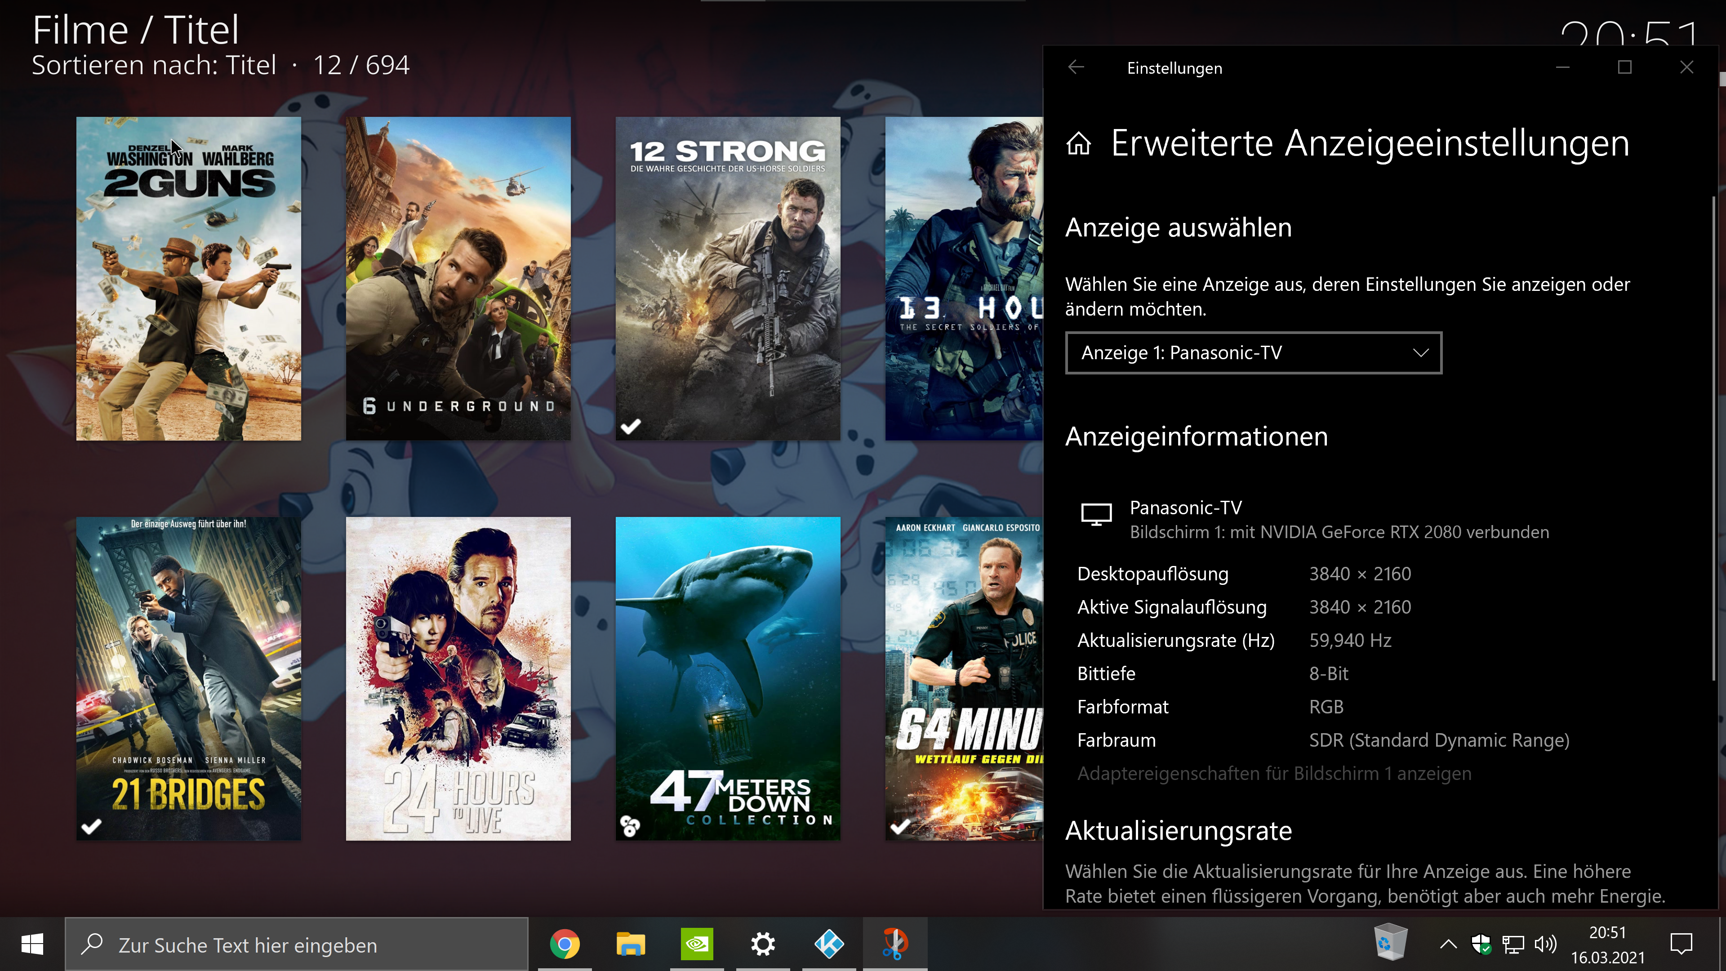Go back using the Settings arrow
Image resolution: width=1726 pixels, height=971 pixels.
pos(1076,68)
